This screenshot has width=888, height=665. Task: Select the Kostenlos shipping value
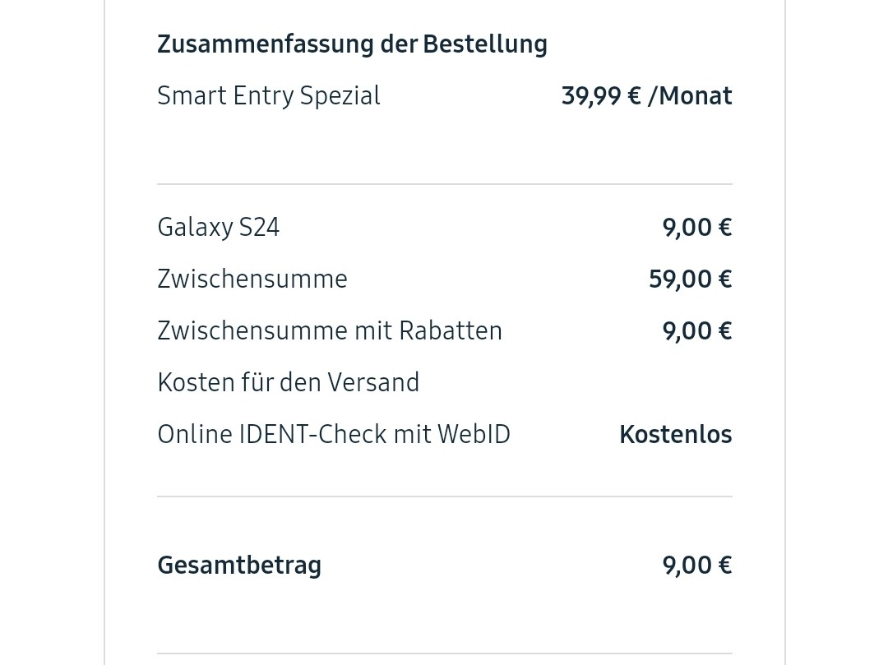(x=676, y=435)
